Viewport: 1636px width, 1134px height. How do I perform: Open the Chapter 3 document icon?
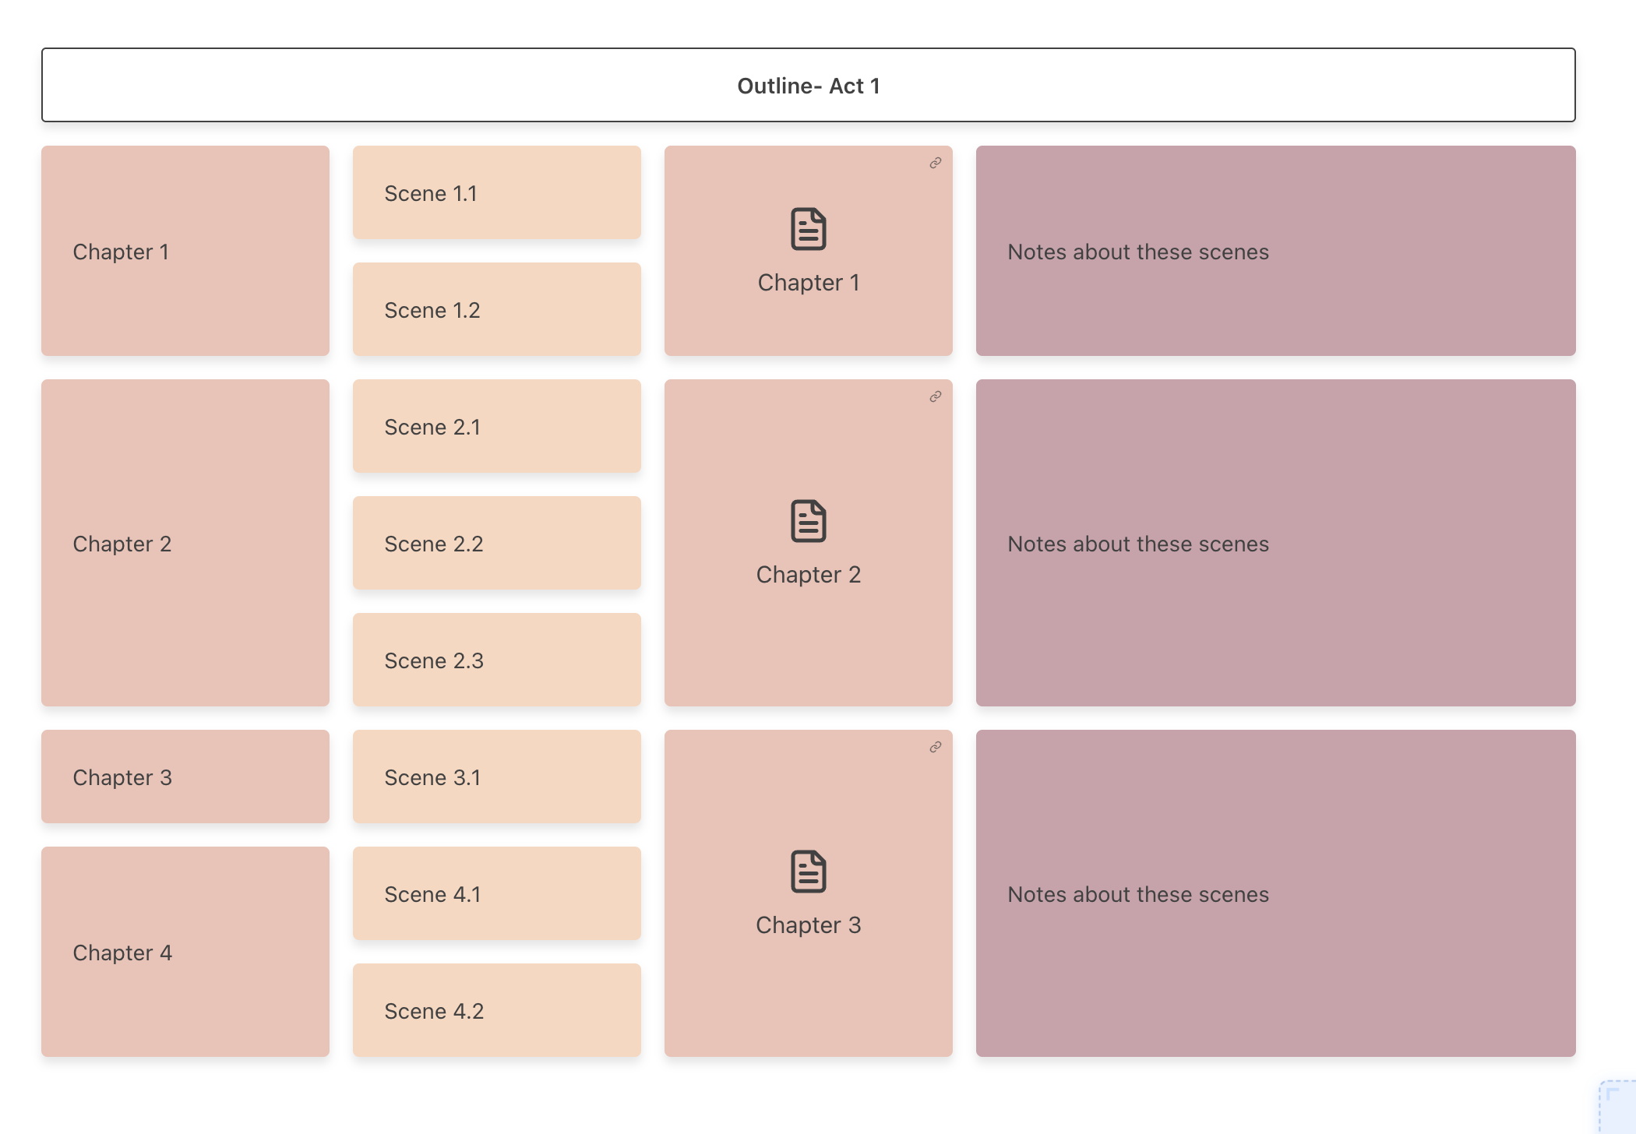point(808,871)
